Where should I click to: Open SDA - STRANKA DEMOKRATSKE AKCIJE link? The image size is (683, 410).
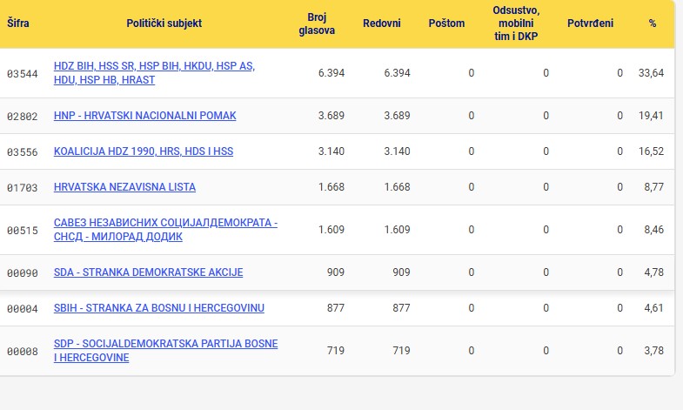(148, 272)
